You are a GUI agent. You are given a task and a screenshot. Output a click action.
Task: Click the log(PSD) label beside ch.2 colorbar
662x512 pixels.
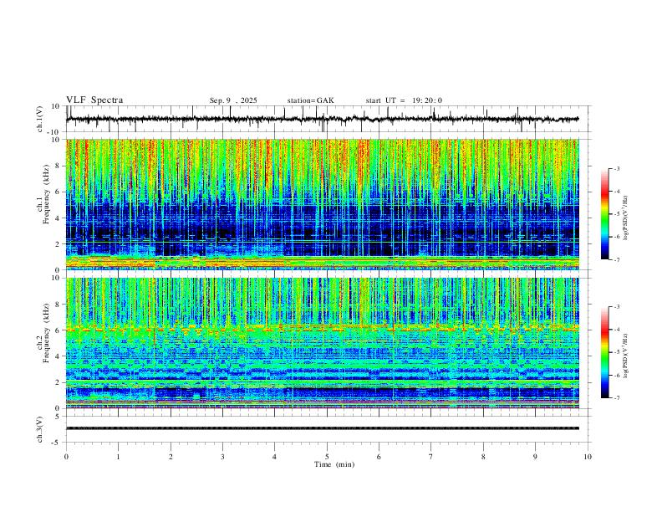(625, 356)
